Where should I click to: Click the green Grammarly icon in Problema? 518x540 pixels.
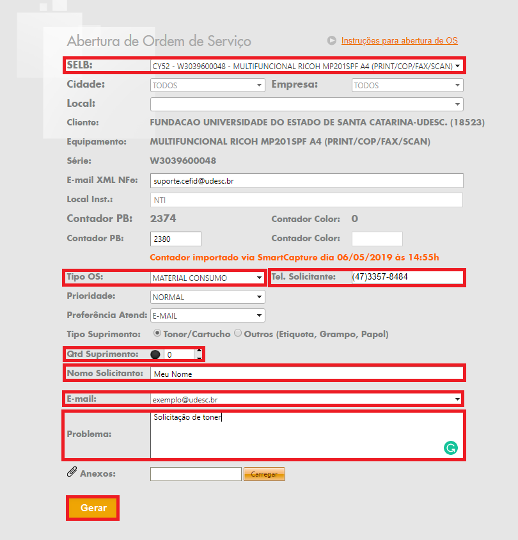coord(450,449)
